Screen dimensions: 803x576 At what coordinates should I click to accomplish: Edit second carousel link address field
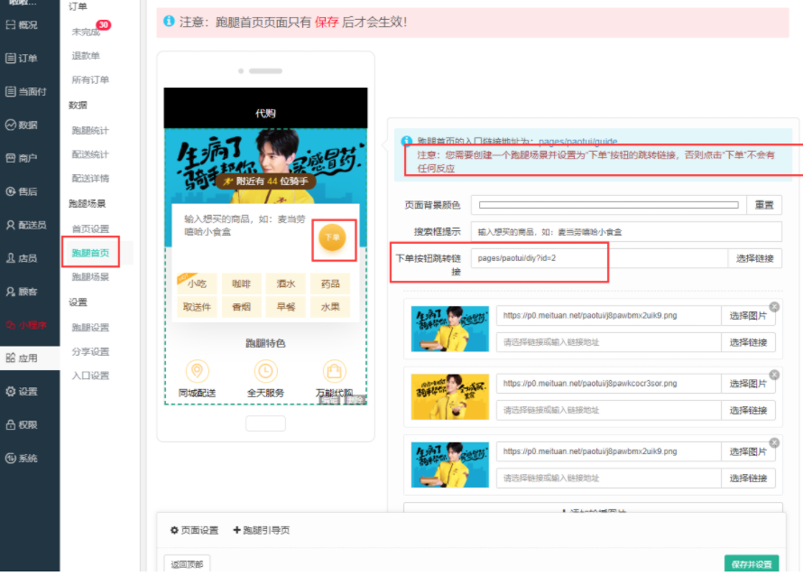[x=609, y=410]
